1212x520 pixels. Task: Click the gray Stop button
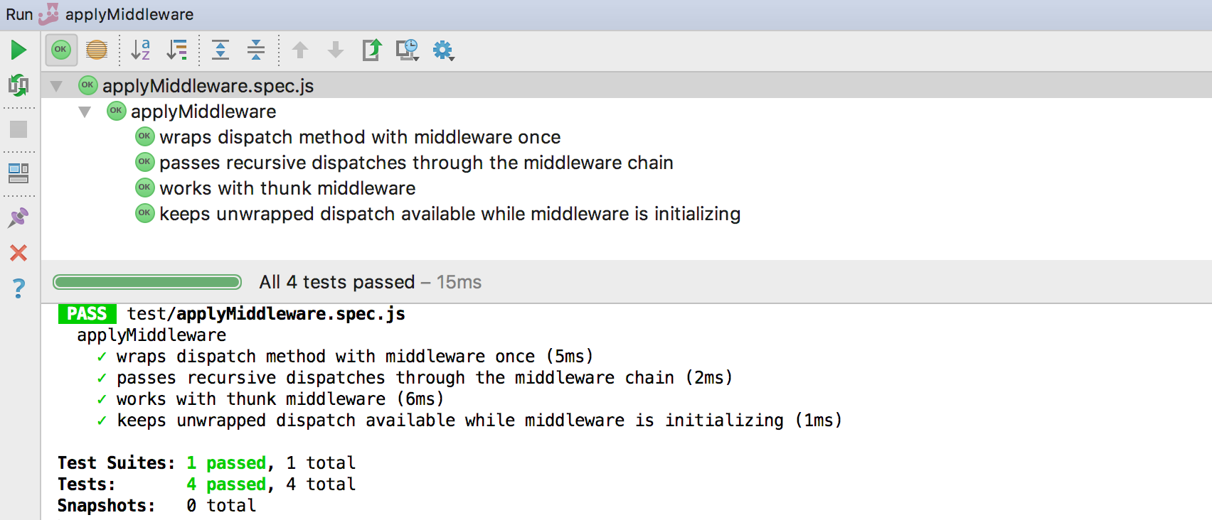[x=18, y=129]
